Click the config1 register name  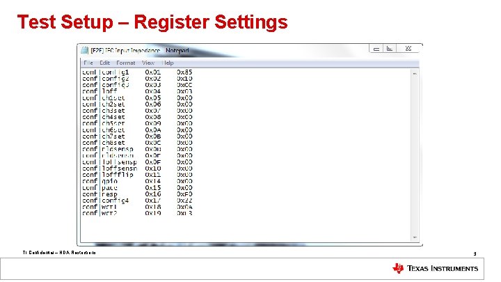[115, 72]
